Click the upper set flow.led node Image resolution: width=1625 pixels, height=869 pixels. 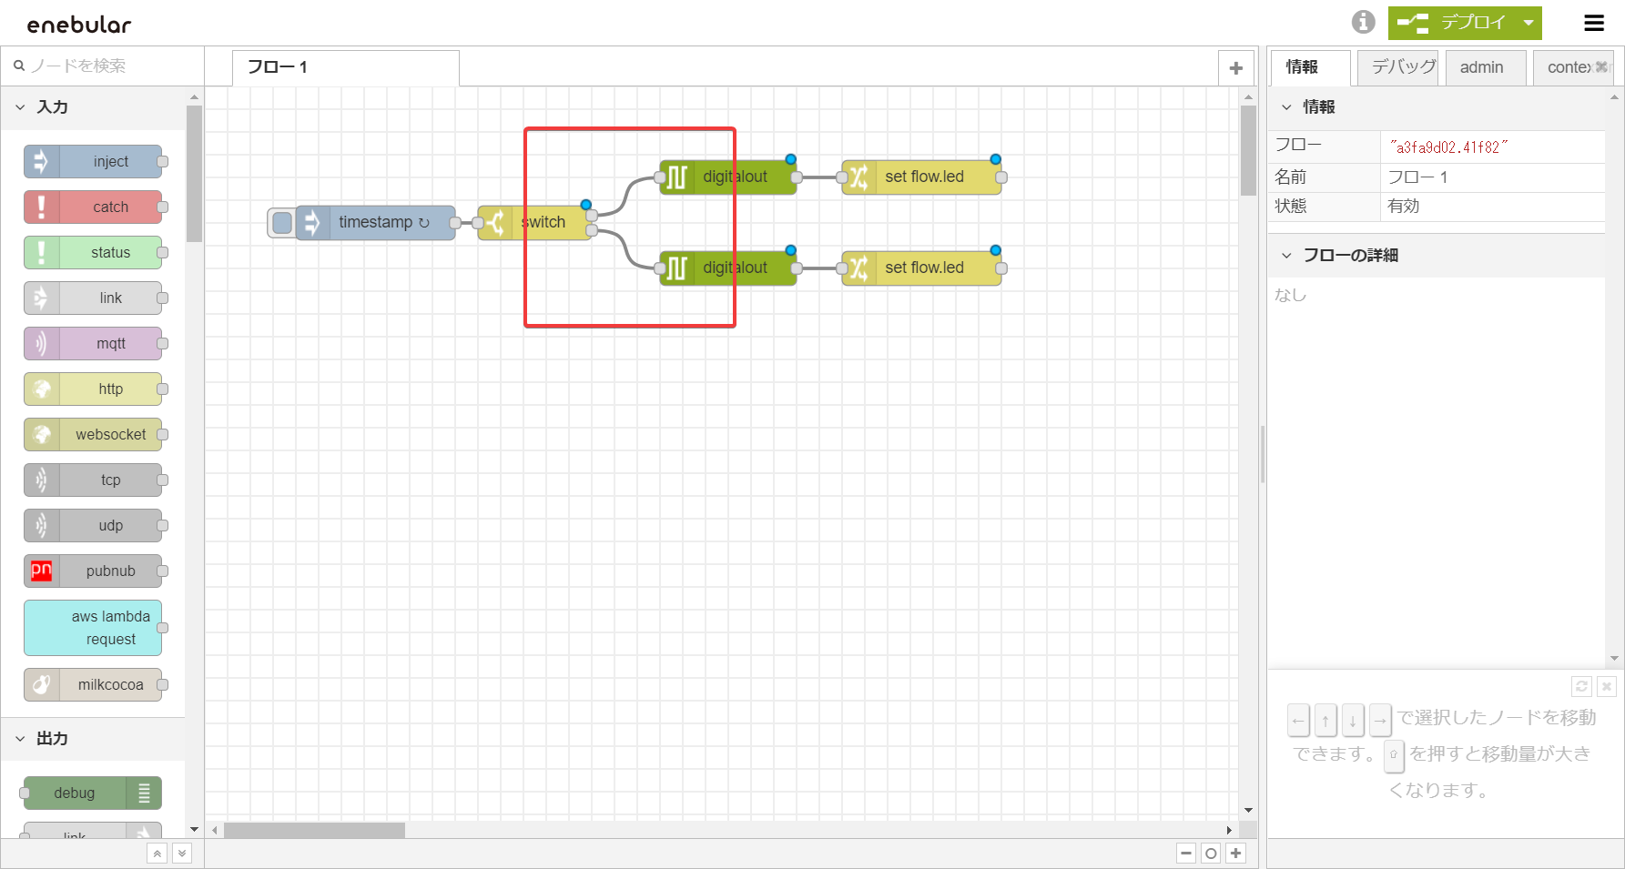(921, 177)
